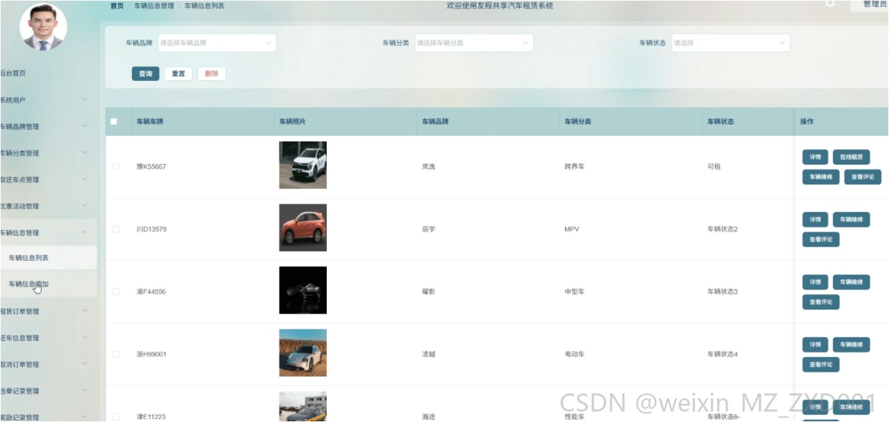
Task: Select 车辆信息添加 submenu item
Action: [48, 284]
